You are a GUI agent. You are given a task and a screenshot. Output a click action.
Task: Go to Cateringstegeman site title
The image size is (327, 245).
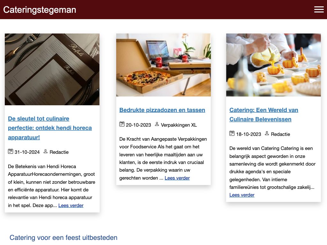pyautogui.click(x=40, y=10)
